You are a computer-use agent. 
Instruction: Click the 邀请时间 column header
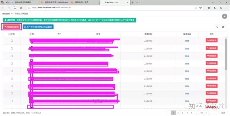(148, 34)
